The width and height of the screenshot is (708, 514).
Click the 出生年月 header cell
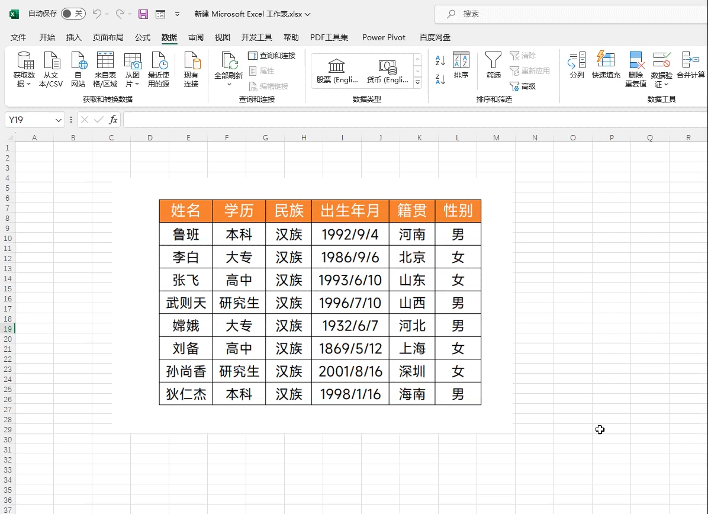[350, 211]
